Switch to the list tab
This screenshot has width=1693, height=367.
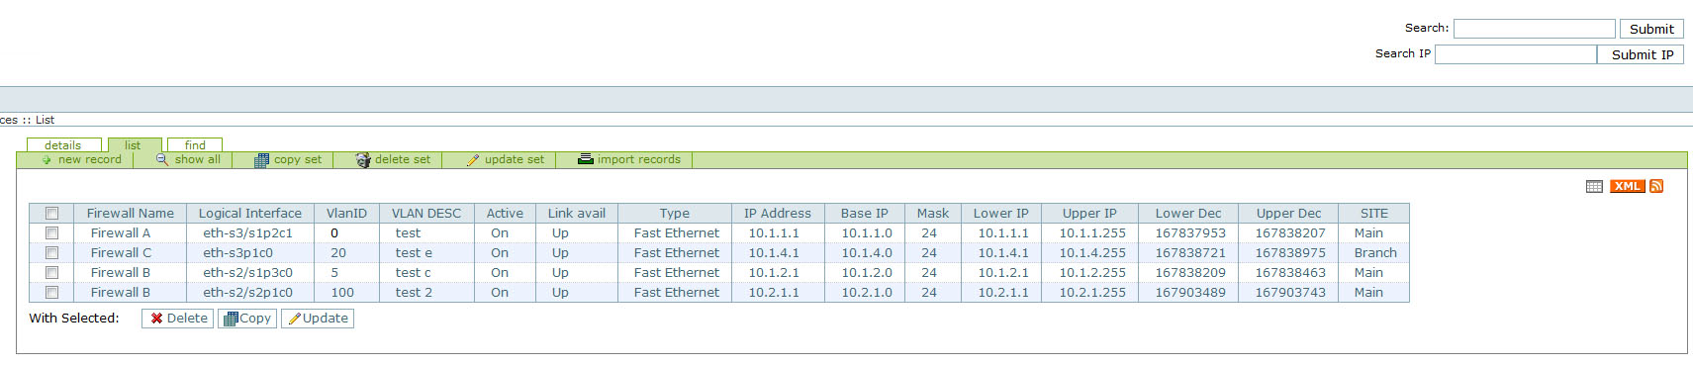point(134,145)
